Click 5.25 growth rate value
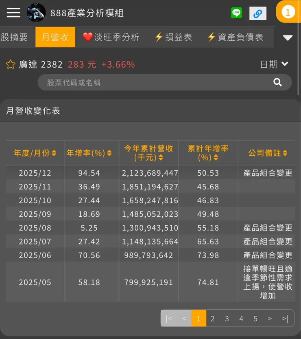The height and width of the screenshot is (339, 301). click(x=89, y=228)
